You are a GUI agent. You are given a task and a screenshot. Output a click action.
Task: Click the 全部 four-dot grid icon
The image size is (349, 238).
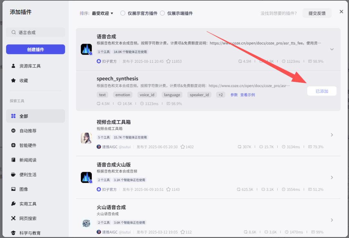13,116
